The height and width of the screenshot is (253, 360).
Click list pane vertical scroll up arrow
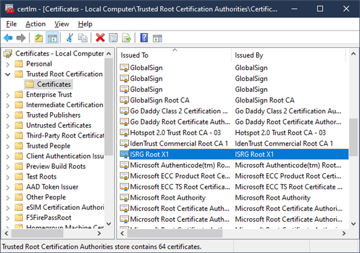pyautogui.click(x=353, y=54)
